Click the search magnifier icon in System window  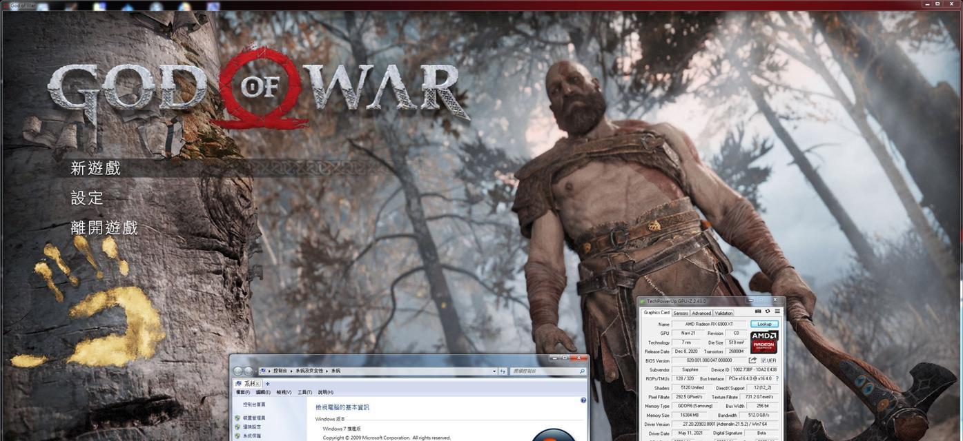click(583, 371)
